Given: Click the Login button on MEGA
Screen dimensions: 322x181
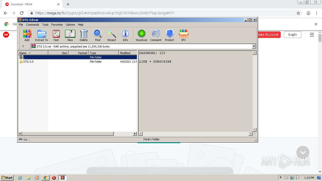Looking at the screenshot, I should click(292, 35).
